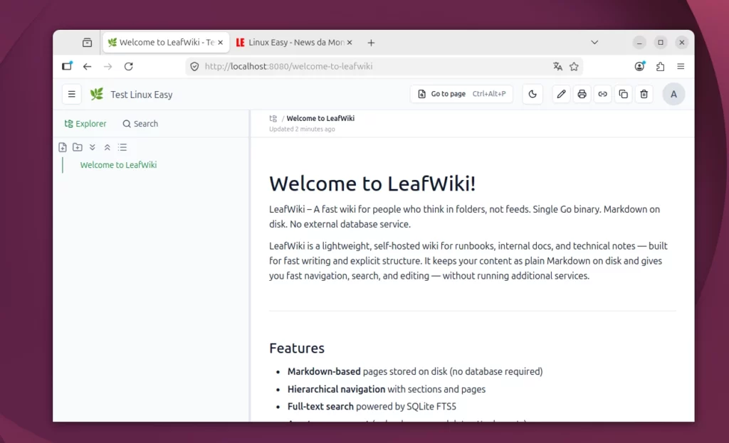
Task: Click the Welcome to LeafWiki! heading
Action: coord(372,183)
